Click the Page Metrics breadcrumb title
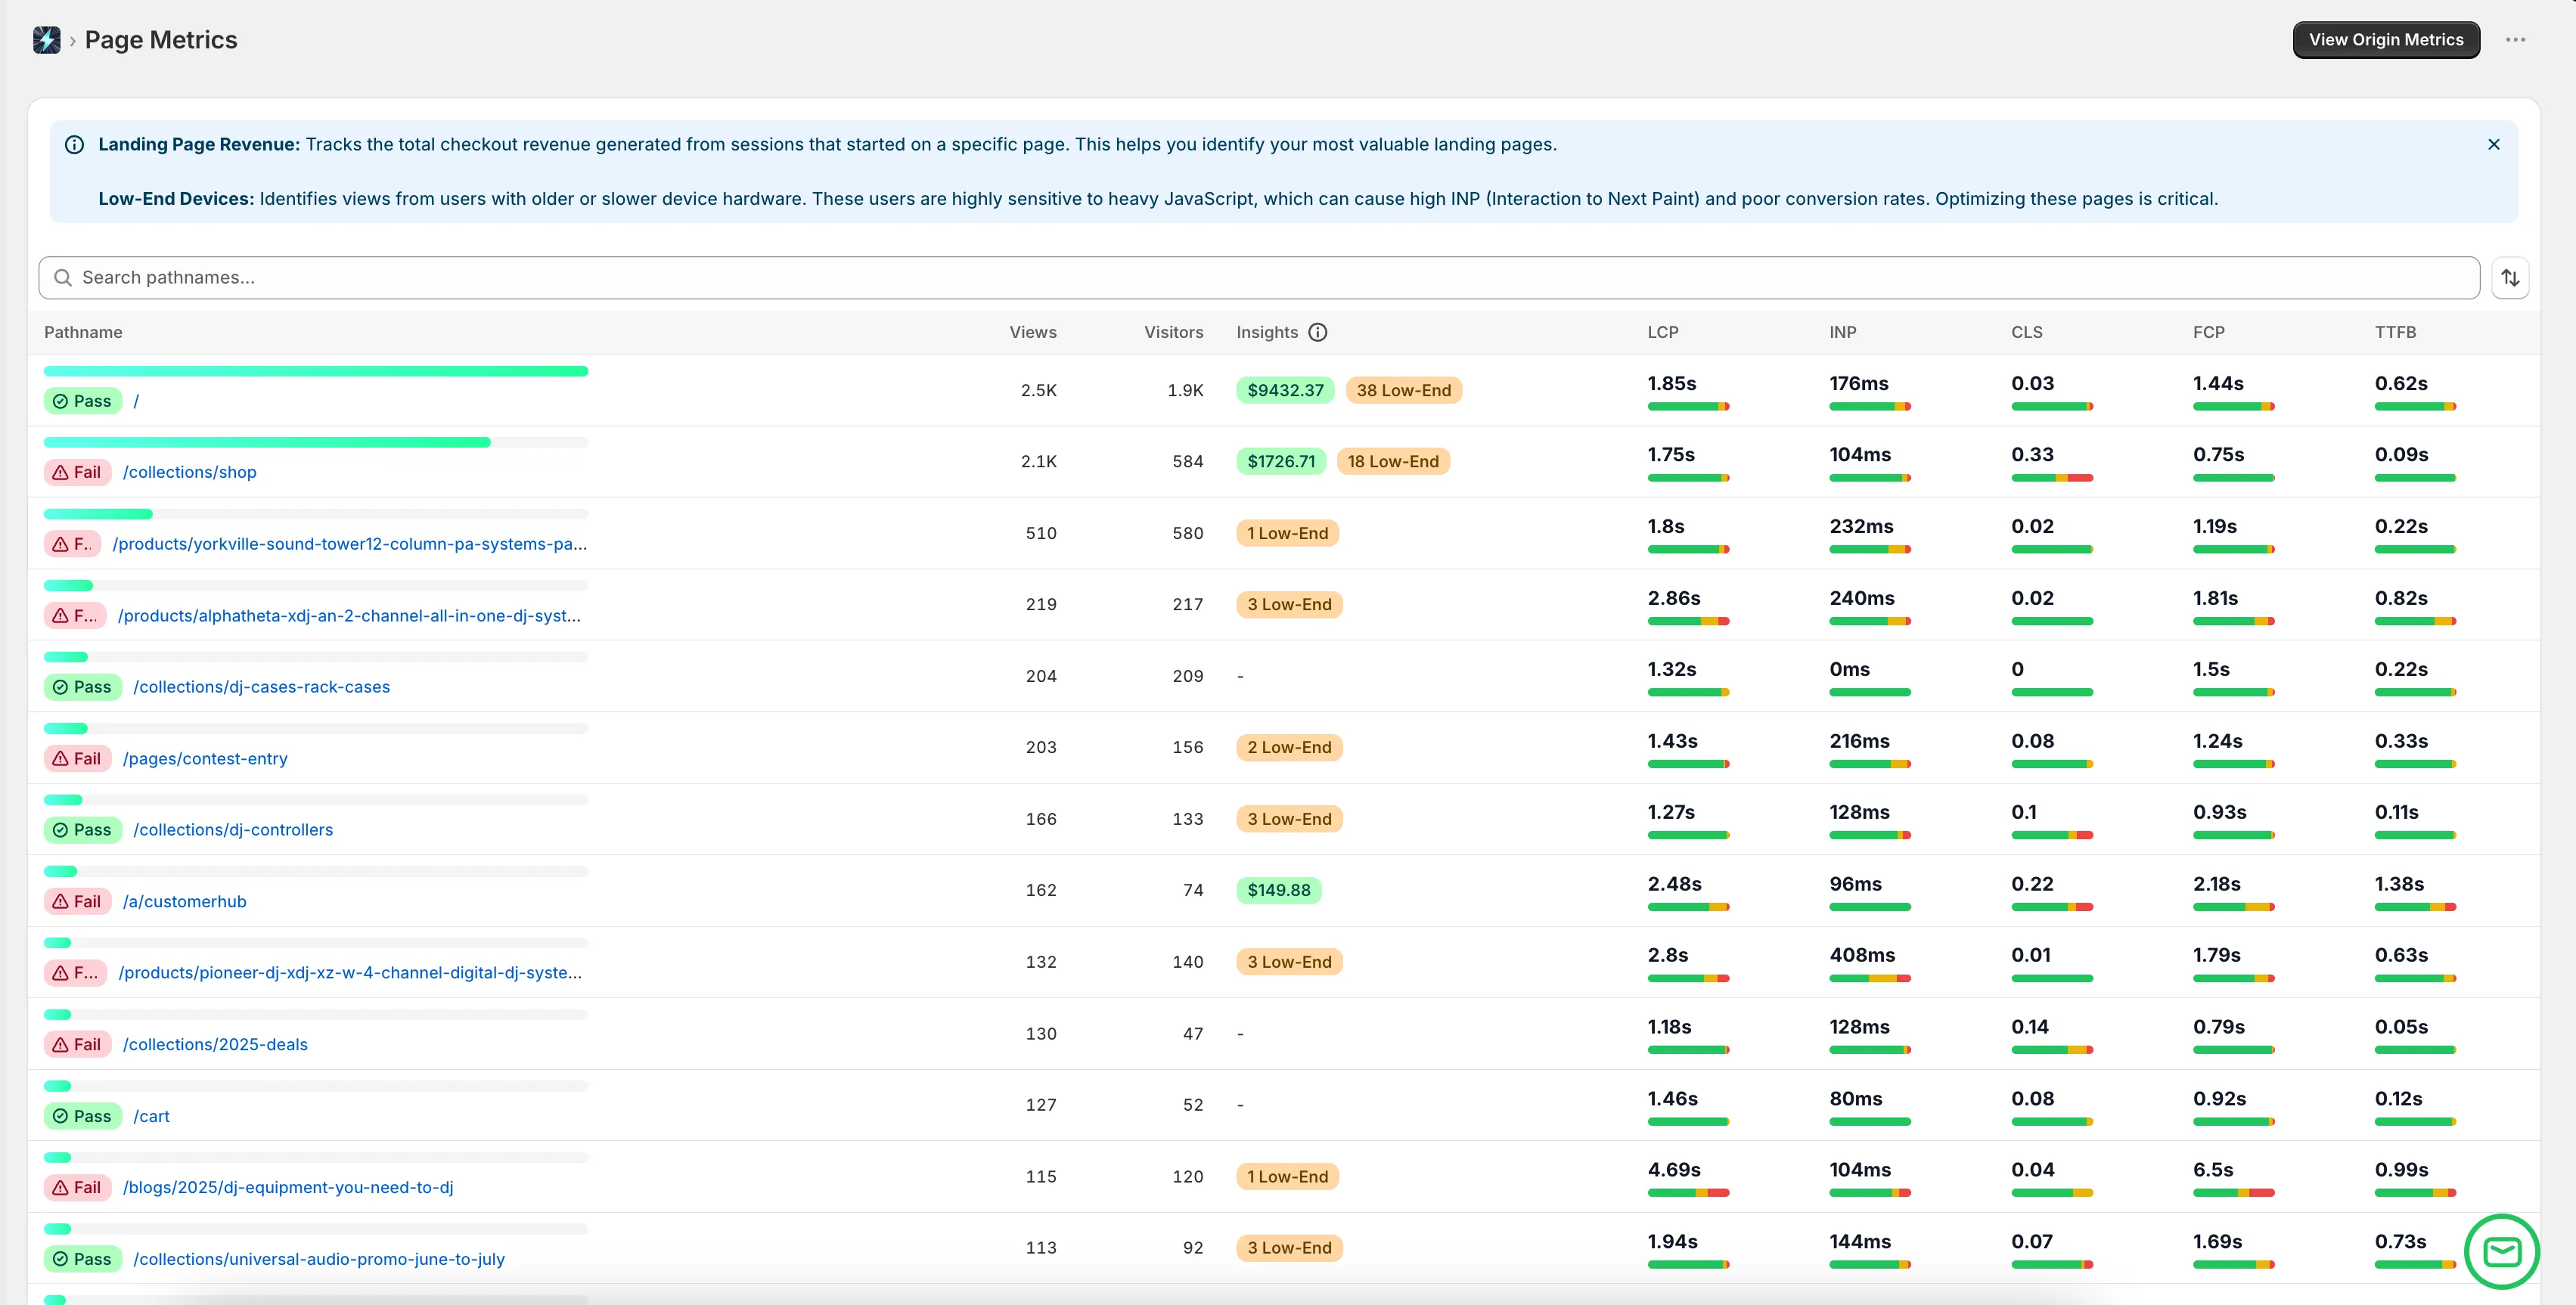2576x1305 pixels. [161, 40]
